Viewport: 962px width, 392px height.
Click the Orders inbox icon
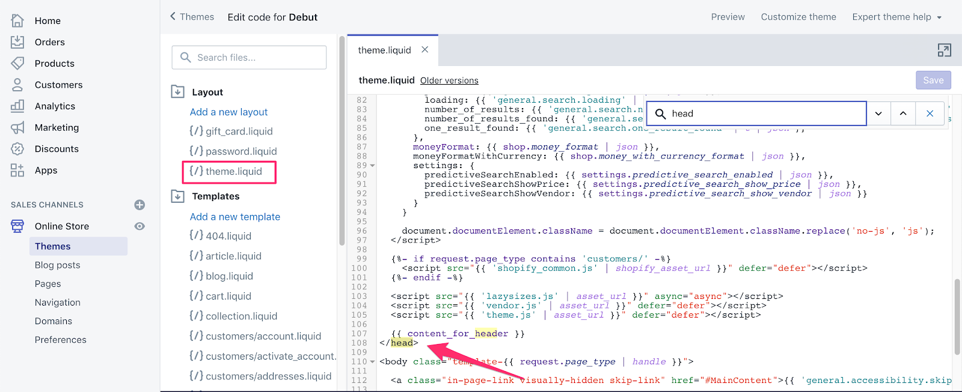tap(17, 42)
